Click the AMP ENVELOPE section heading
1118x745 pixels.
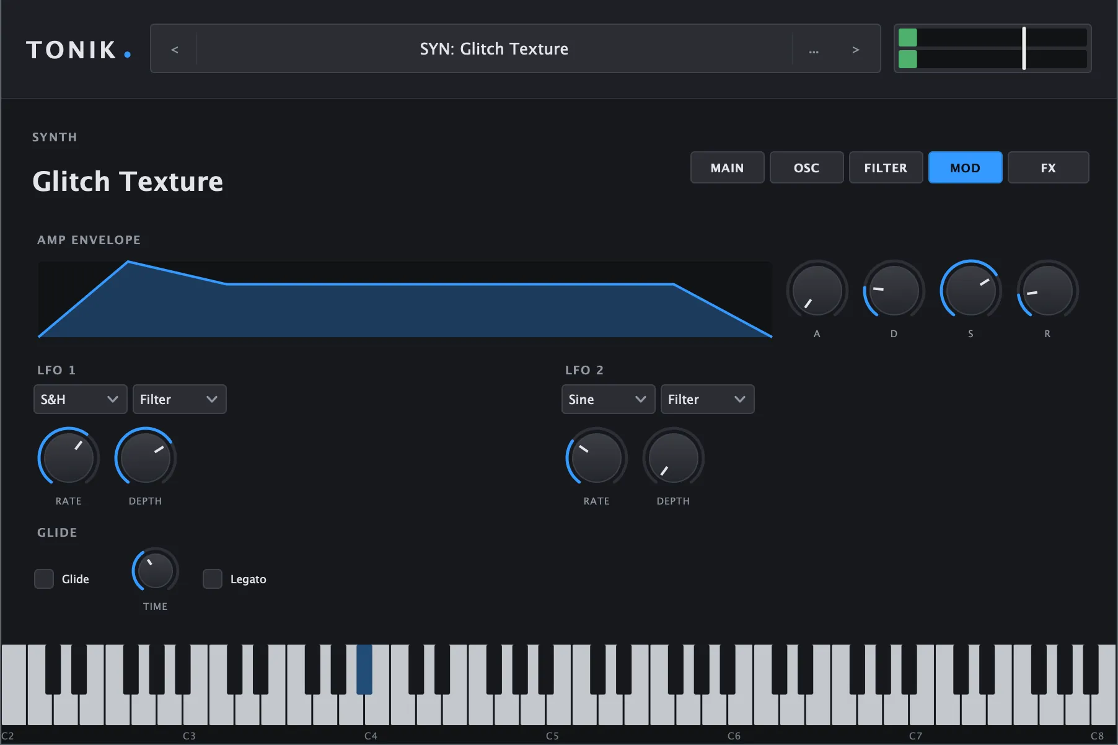(89, 240)
